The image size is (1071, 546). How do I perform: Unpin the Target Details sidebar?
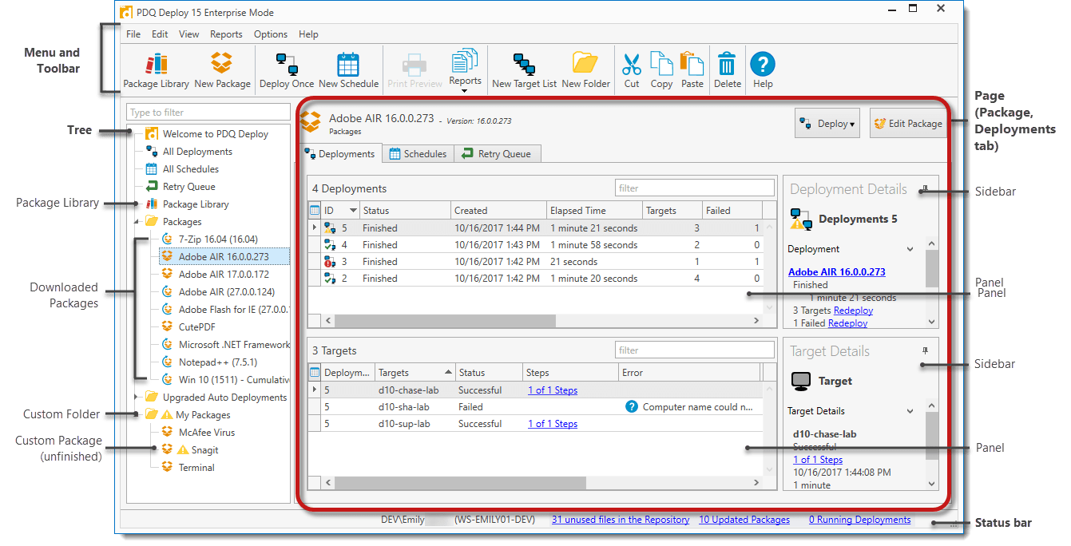click(x=926, y=350)
